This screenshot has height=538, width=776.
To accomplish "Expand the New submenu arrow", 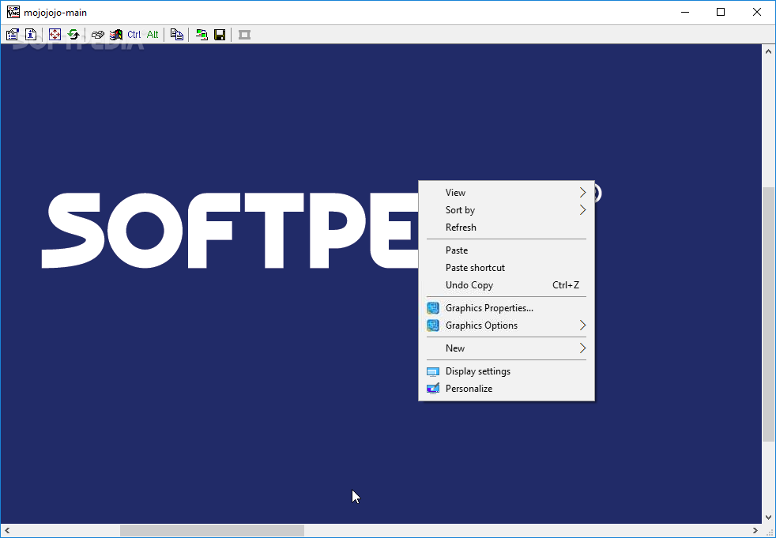I will pos(582,348).
